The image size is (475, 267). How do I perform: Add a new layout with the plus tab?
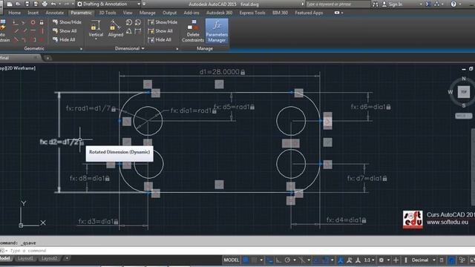point(67,258)
